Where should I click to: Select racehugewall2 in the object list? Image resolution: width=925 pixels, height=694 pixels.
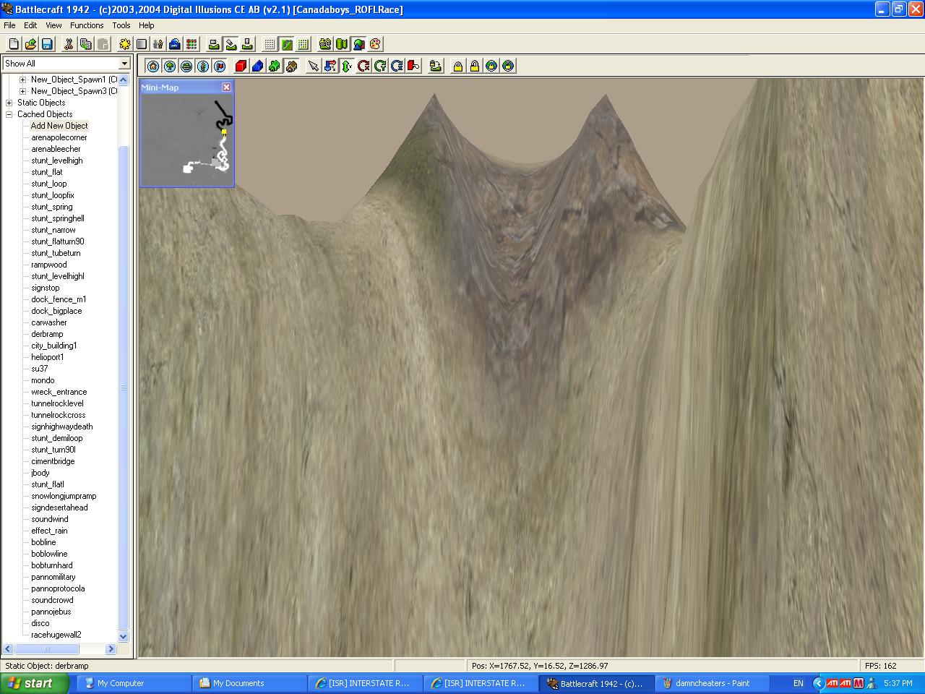(56, 635)
